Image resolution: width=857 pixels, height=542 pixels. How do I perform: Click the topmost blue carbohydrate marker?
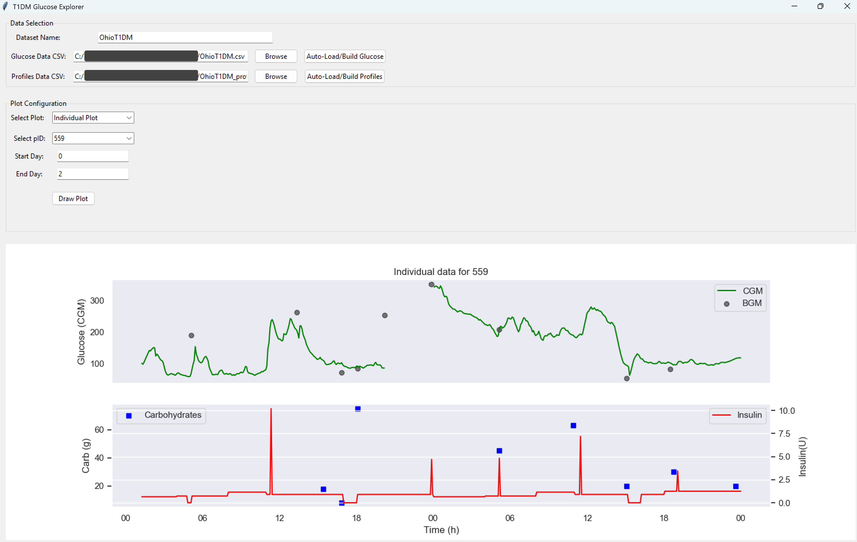click(358, 409)
